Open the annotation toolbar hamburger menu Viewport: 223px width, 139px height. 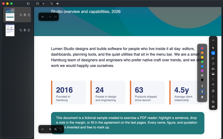[x=213, y=40]
